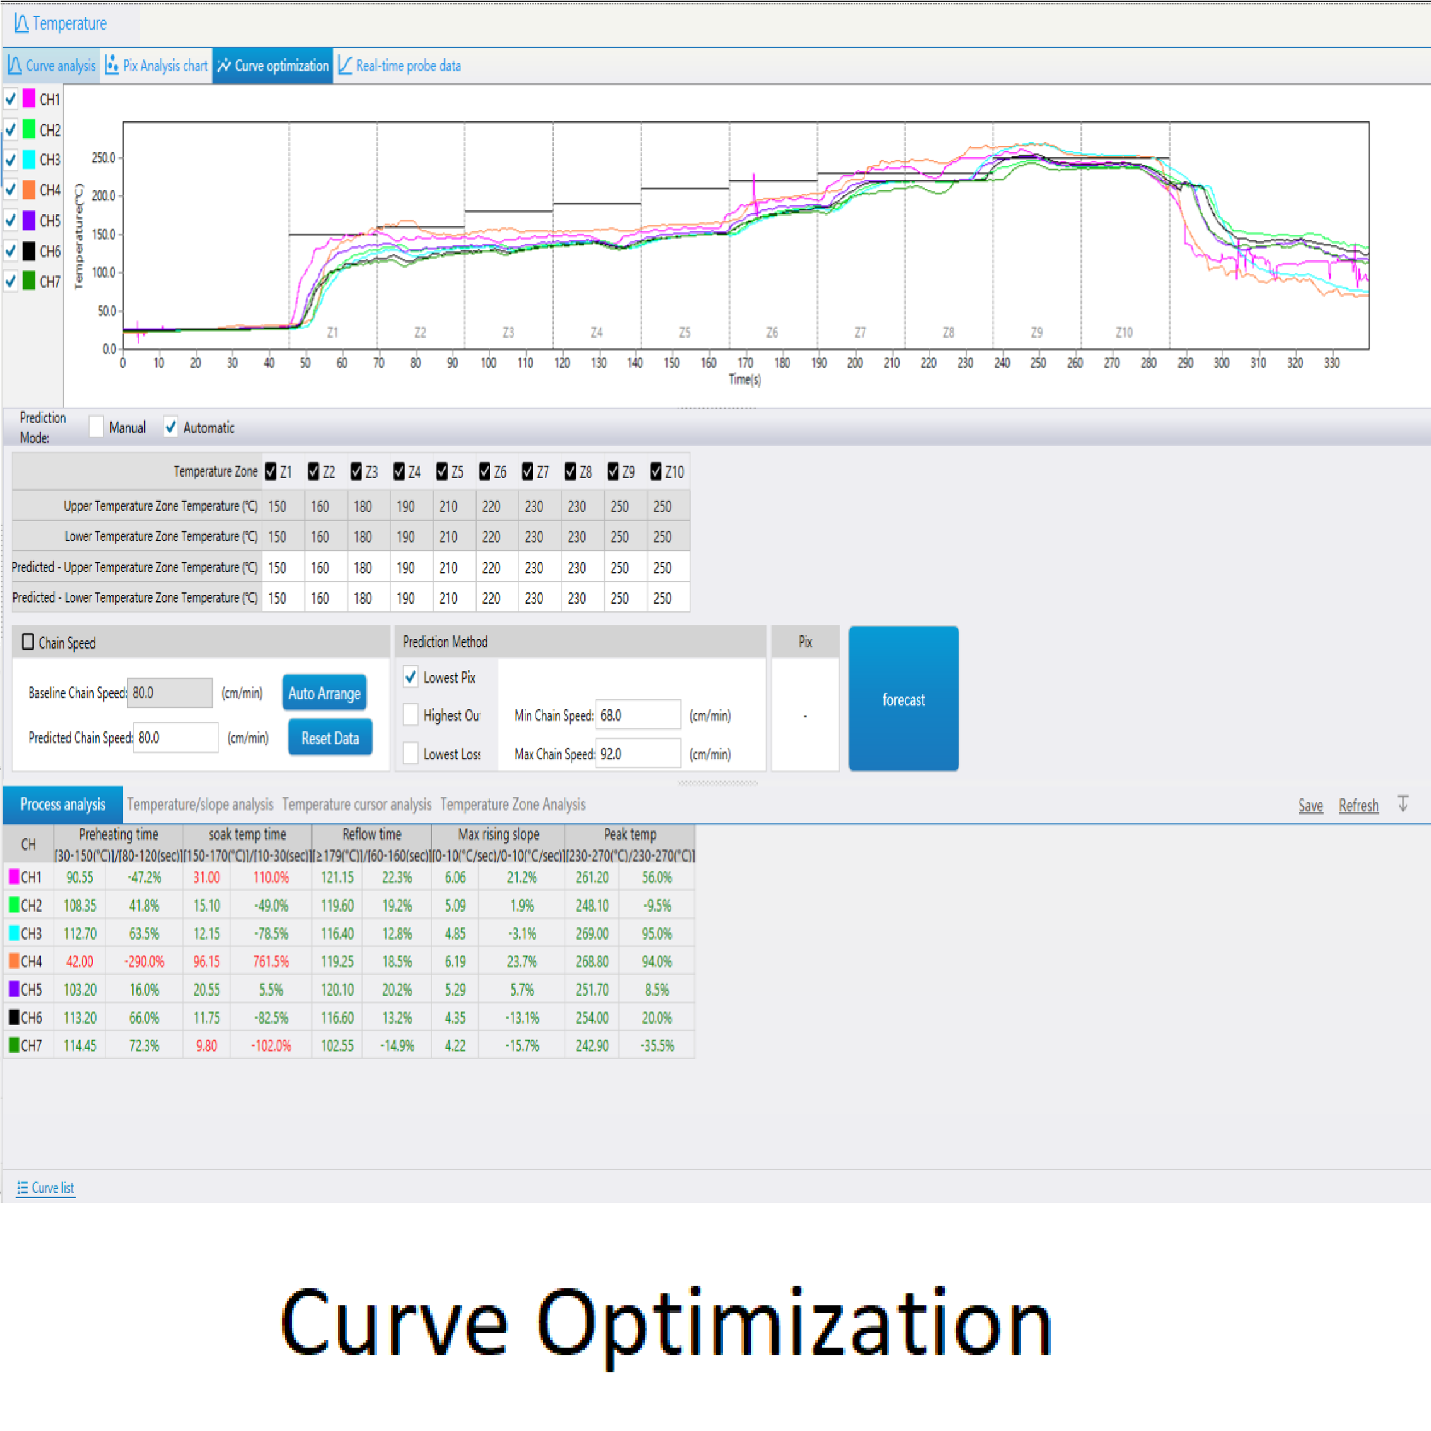The width and height of the screenshot is (1431, 1431).
Task: Click the Save link
Action: pyautogui.click(x=1310, y=805)
